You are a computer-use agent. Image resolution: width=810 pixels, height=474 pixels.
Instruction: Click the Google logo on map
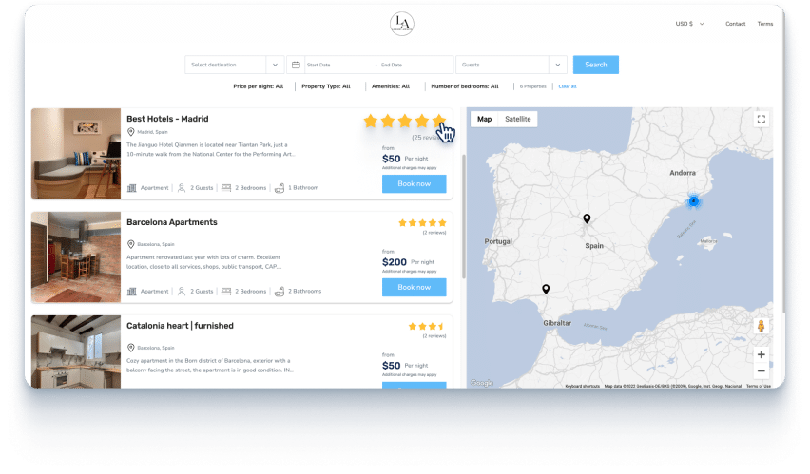coord(481,383)
